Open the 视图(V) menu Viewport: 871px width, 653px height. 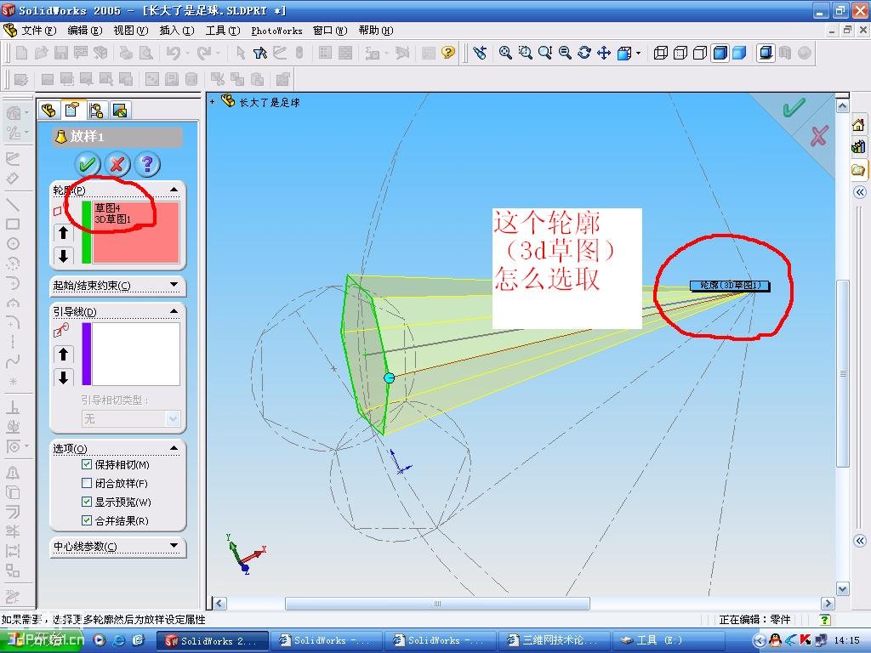(x=131, y=30)
